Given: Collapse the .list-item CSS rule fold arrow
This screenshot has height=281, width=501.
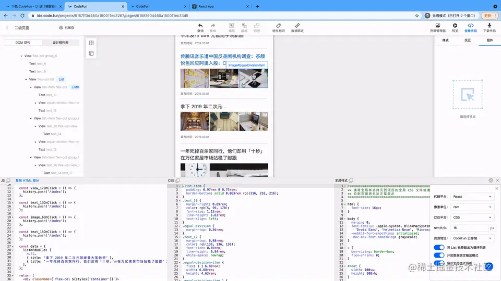Looking at the screenshot, I should coord(180,186).
